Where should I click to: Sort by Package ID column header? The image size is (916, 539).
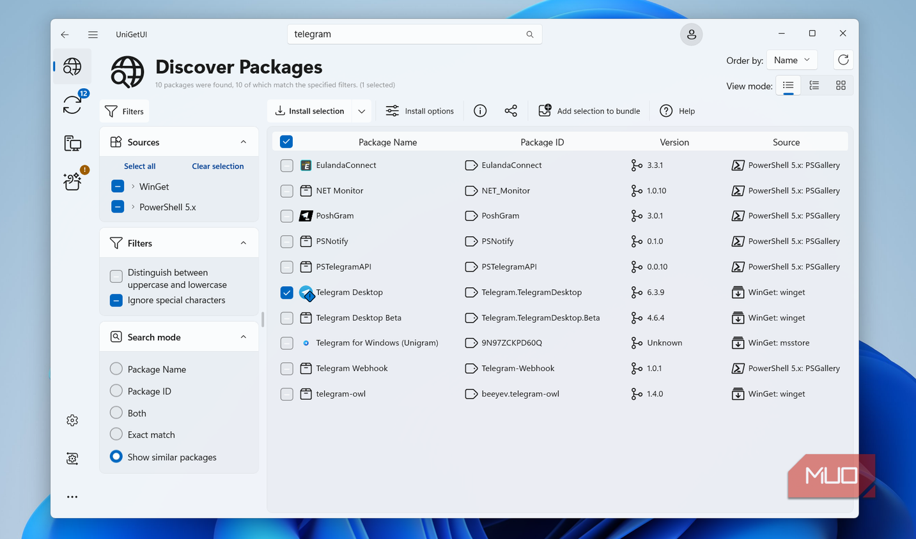click(x=542, y=142)
